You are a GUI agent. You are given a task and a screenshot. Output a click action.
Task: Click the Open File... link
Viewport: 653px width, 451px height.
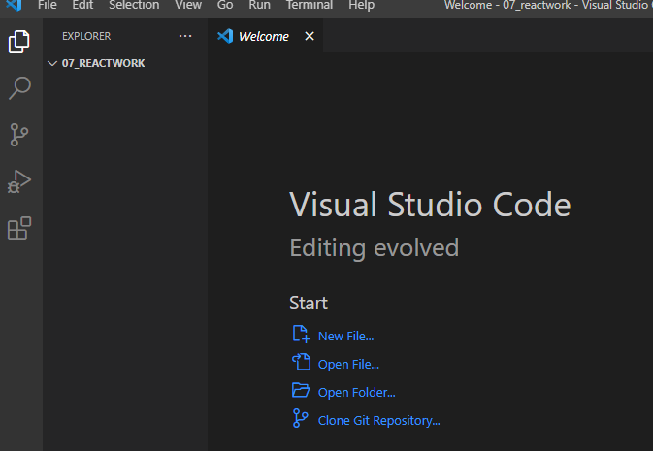(x=348, y=365)
